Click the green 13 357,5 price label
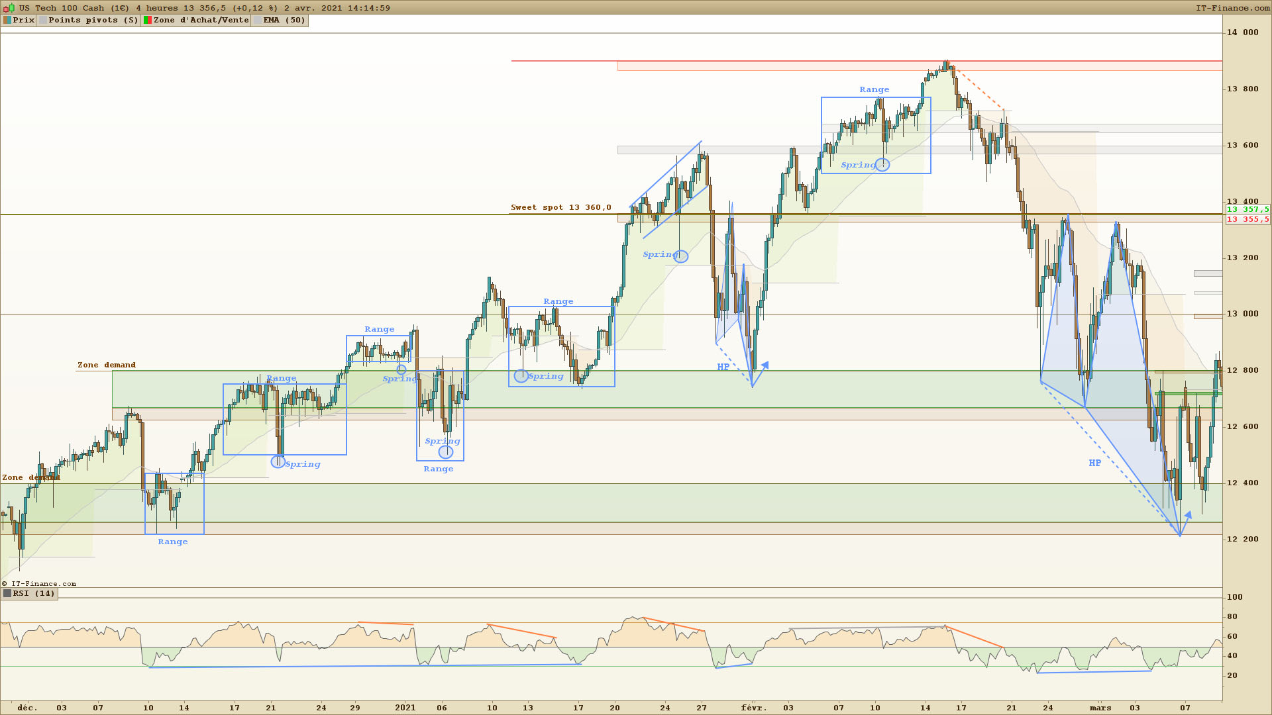This screenshot has width=1272, height=715. (1247, 209)
